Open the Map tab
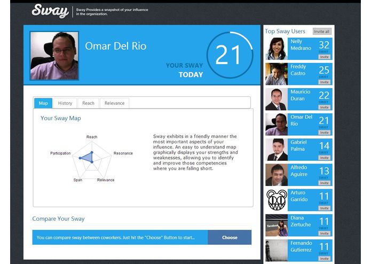Image resolution: width=371 pixels, height=264 pixels. [43, 103]
